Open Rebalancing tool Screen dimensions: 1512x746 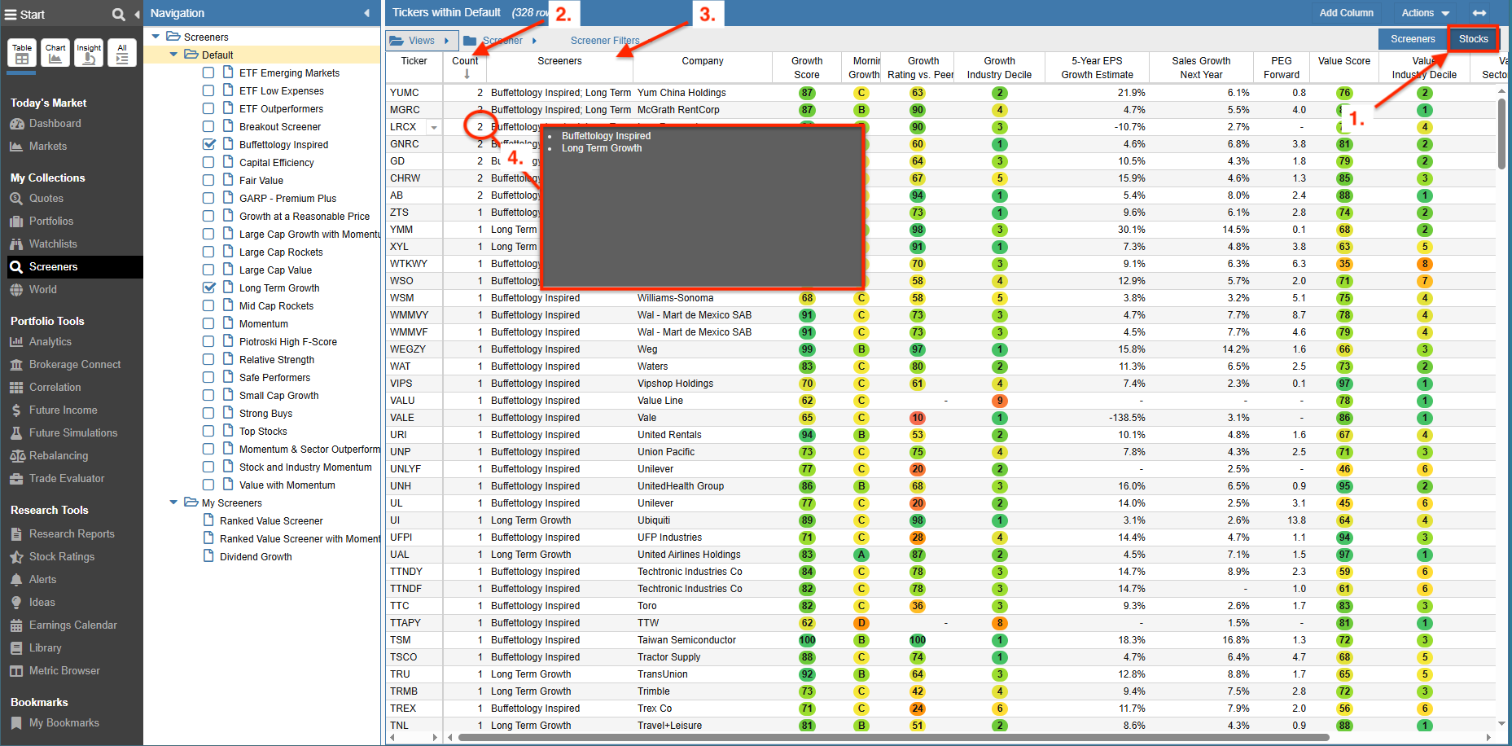point(58,456)
